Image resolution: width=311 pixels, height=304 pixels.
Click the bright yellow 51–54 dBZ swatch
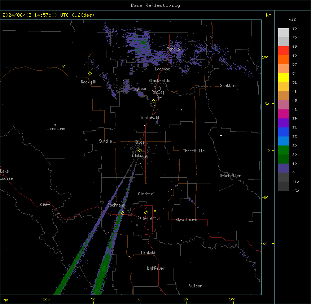[x=284, y=78]
